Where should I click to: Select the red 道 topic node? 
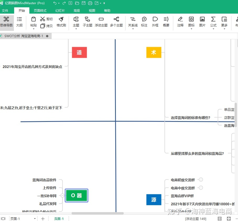(x=79, y=52)
